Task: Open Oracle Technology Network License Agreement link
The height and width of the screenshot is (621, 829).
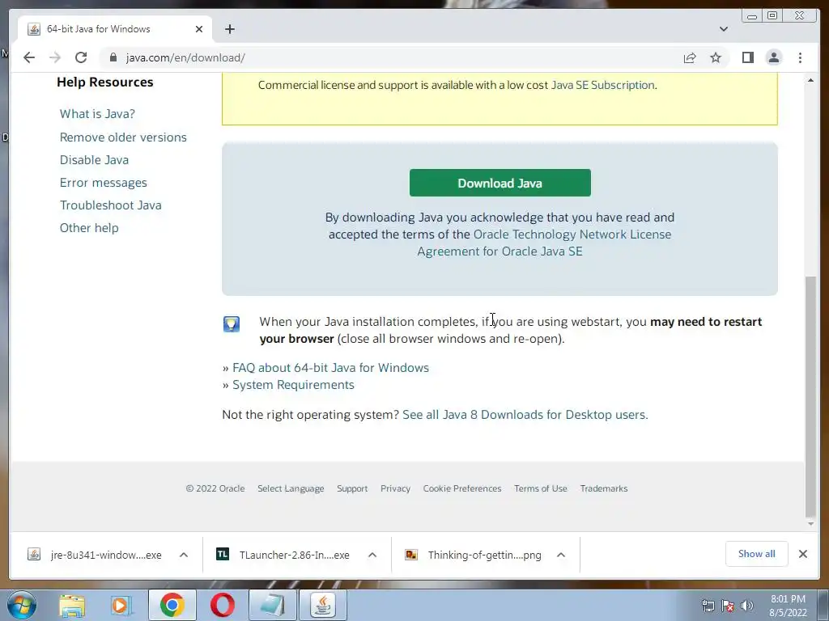Action: pyautogui.click(x=545, y=243)
